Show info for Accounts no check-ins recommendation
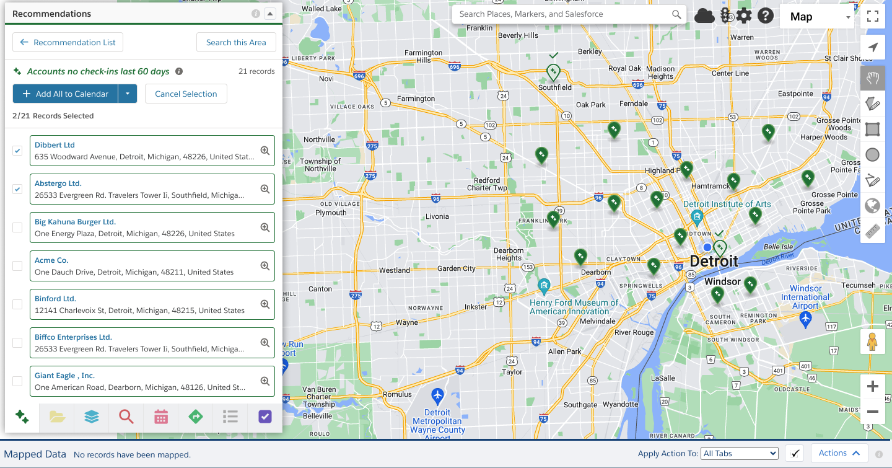892x468 pixels. pos(179,71)
